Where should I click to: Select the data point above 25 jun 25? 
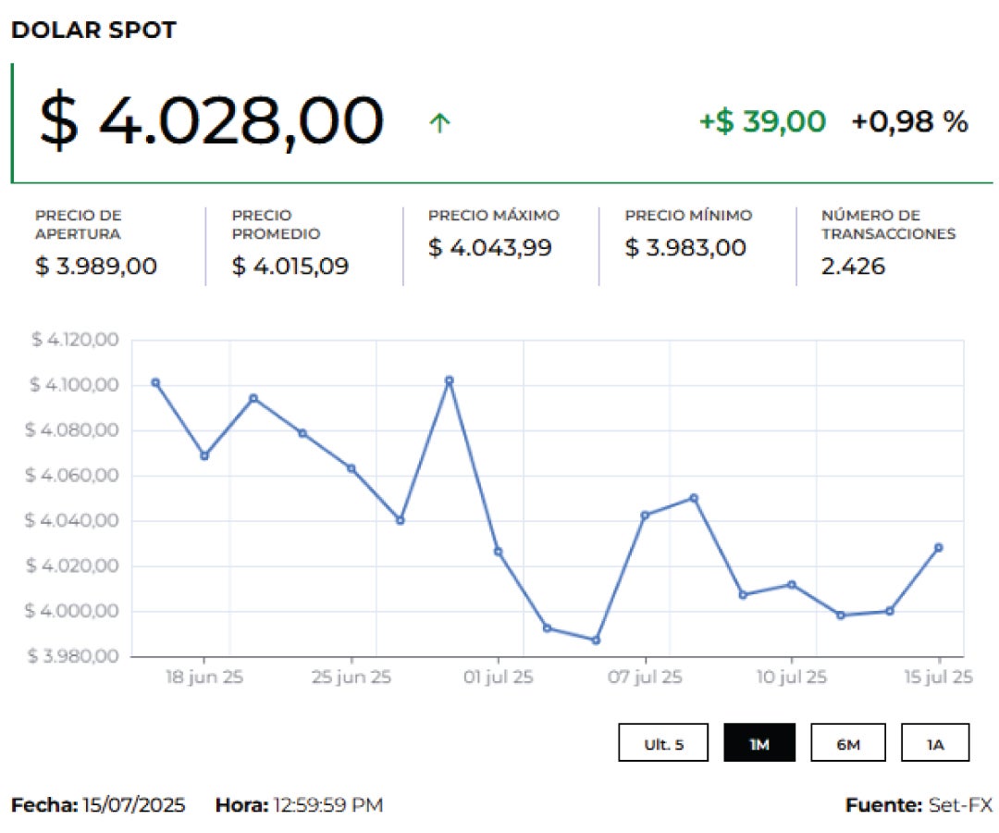click(351, 468)
